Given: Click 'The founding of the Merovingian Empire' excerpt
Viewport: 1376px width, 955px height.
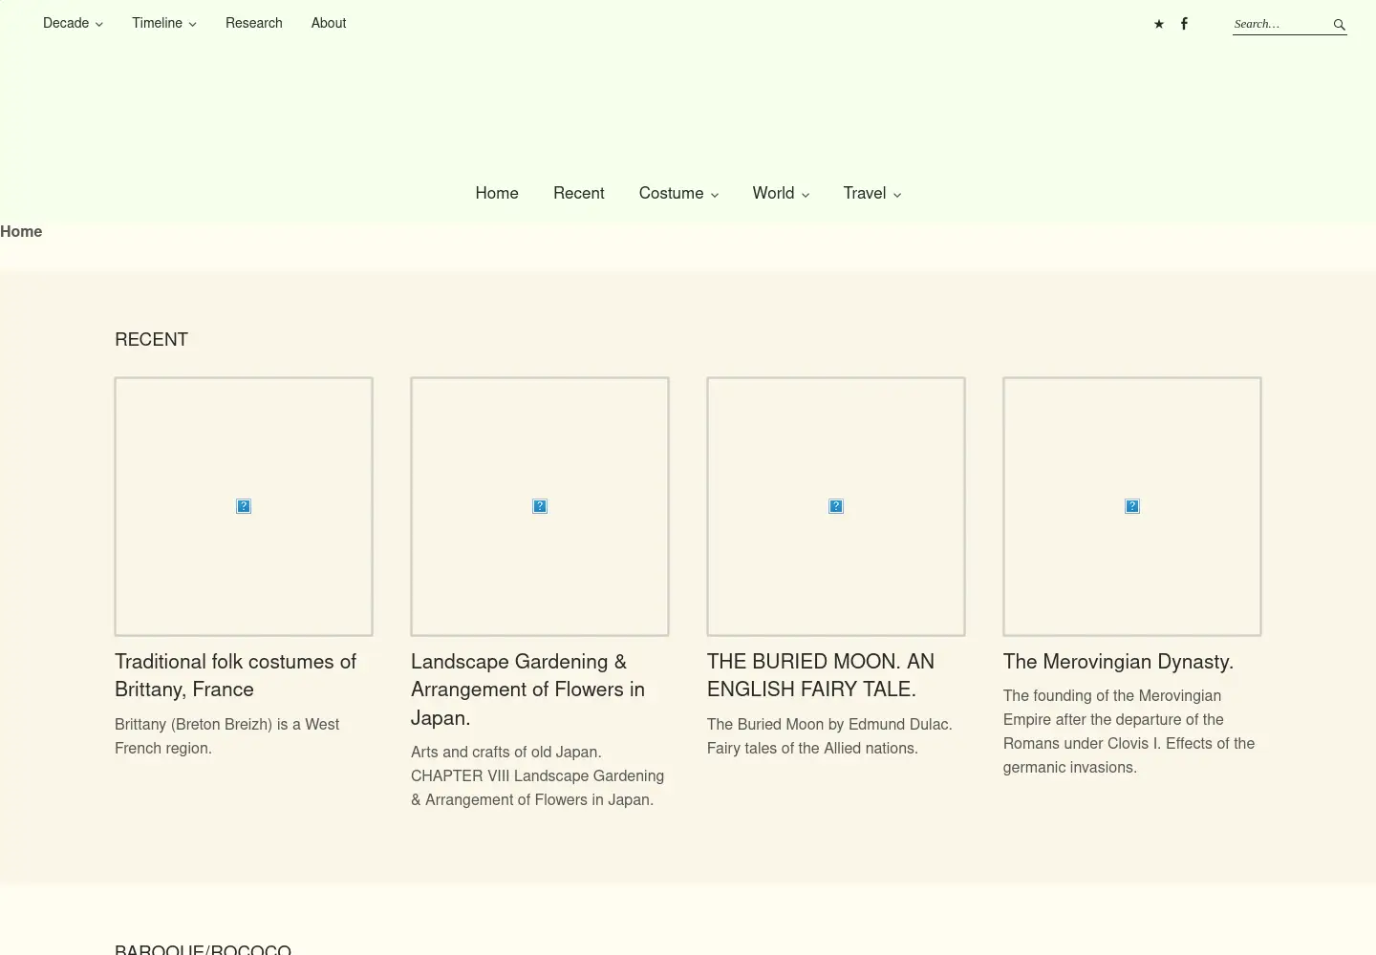Looking at the screenshot, I should pyautogui.click(x=1129, y=732).
